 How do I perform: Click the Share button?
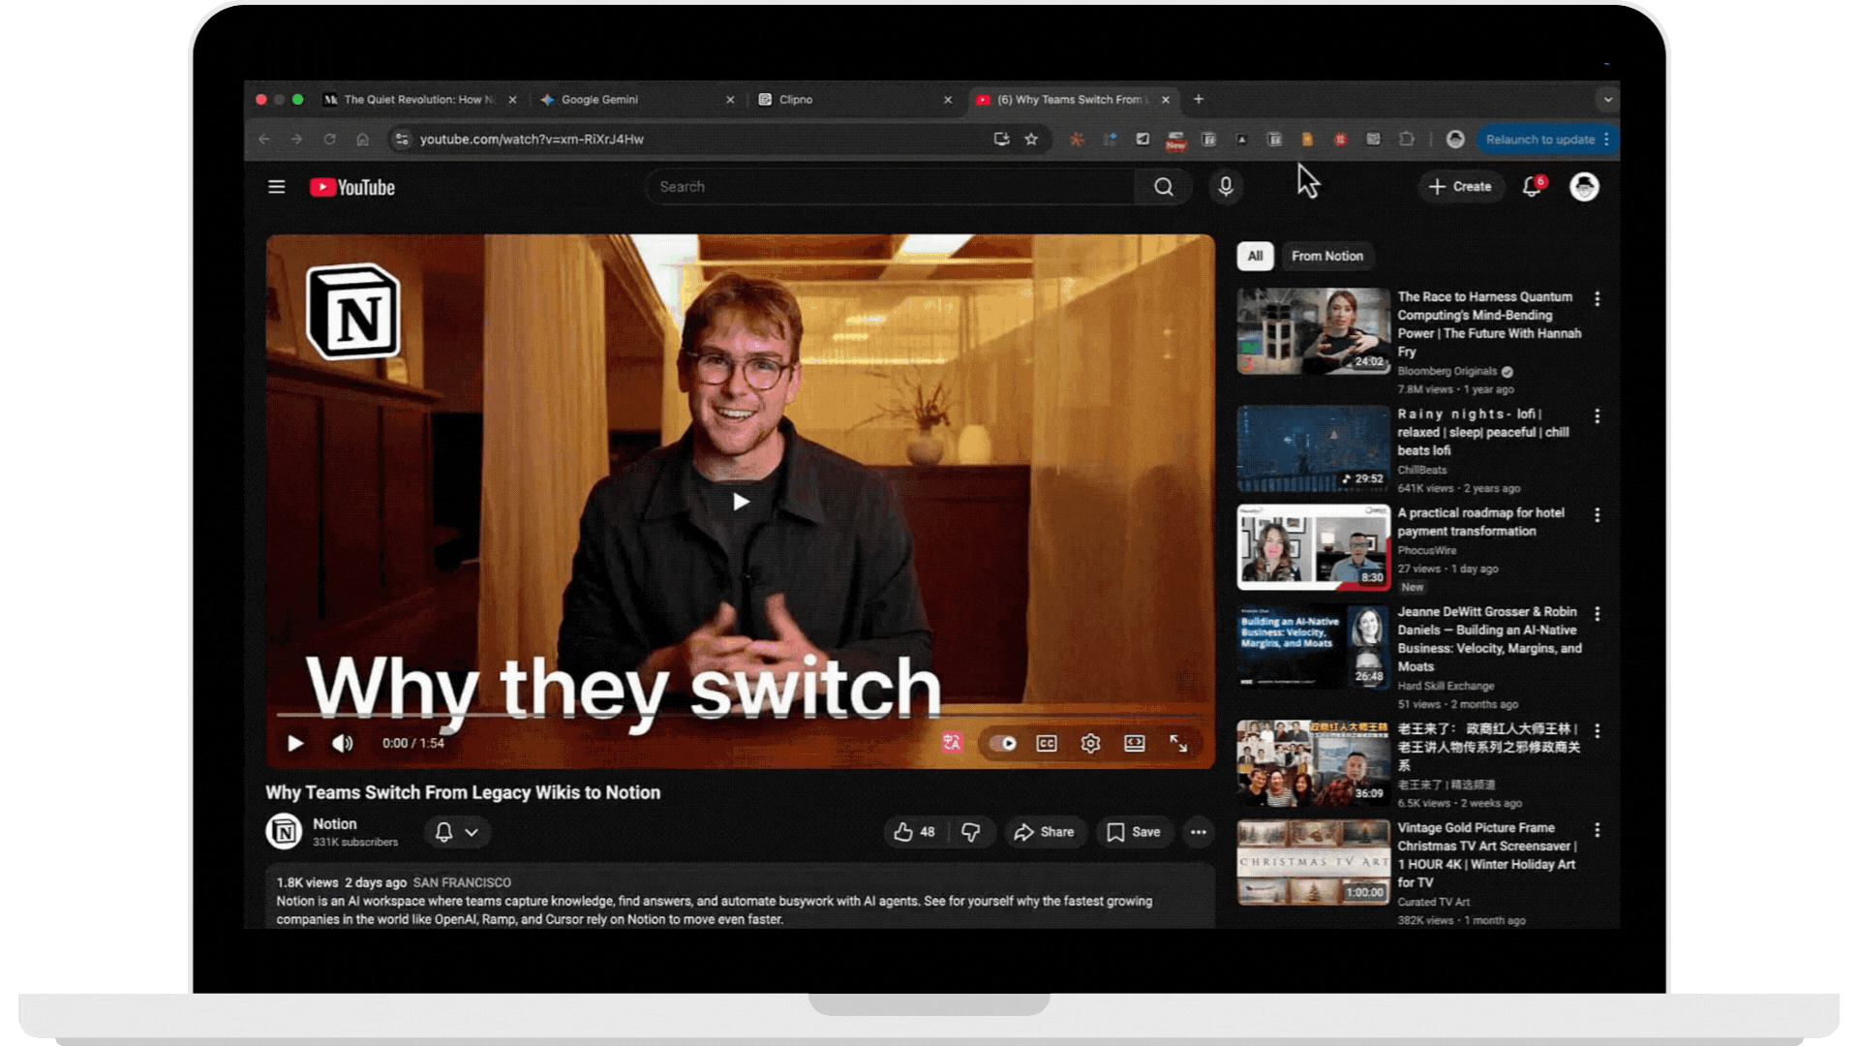pos(1044,832)
